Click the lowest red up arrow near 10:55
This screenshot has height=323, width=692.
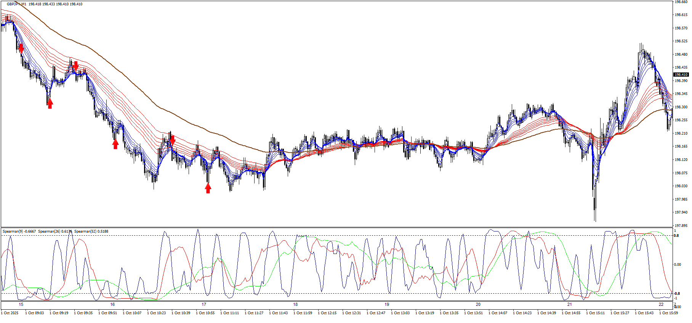[x=208, y=188]
